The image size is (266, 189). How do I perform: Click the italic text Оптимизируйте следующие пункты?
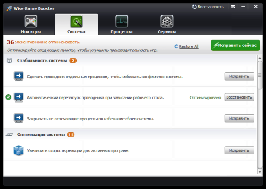click(82, 50)
